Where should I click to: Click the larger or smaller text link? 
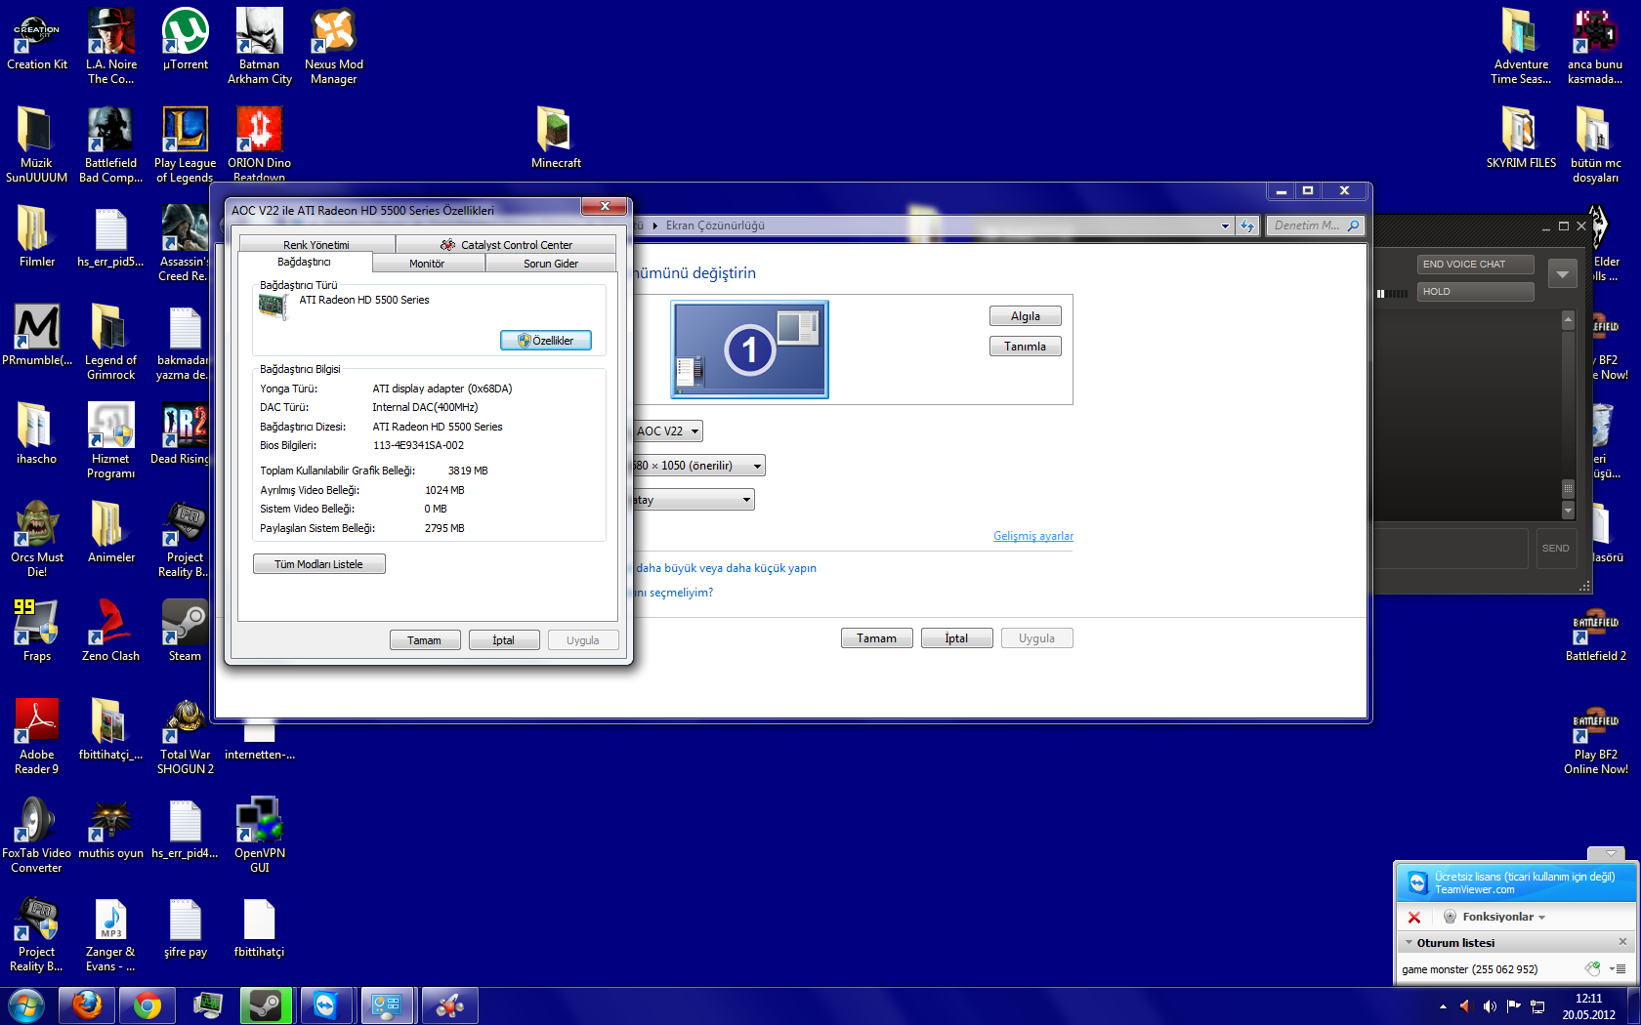(726, 568)
